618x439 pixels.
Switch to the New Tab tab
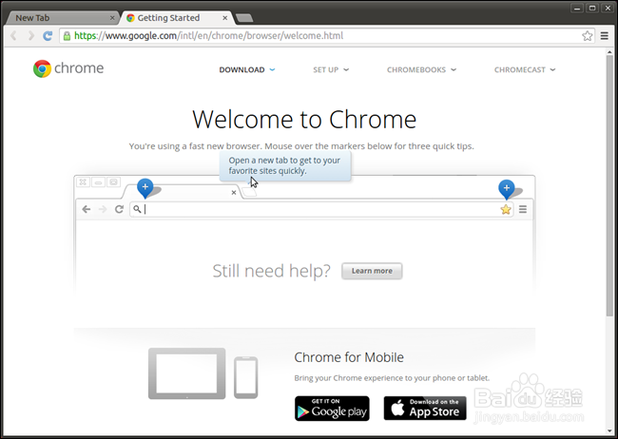[x=61, y=18]
